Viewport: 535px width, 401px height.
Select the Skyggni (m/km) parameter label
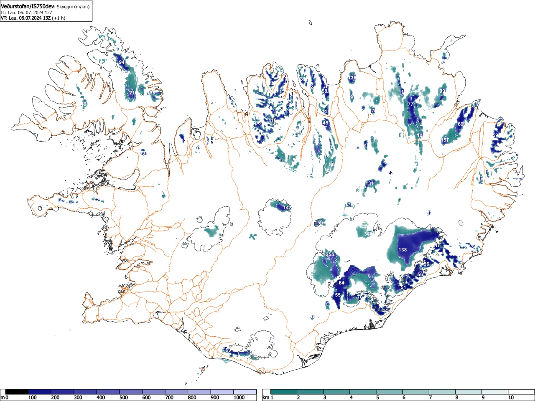point(73,7)
